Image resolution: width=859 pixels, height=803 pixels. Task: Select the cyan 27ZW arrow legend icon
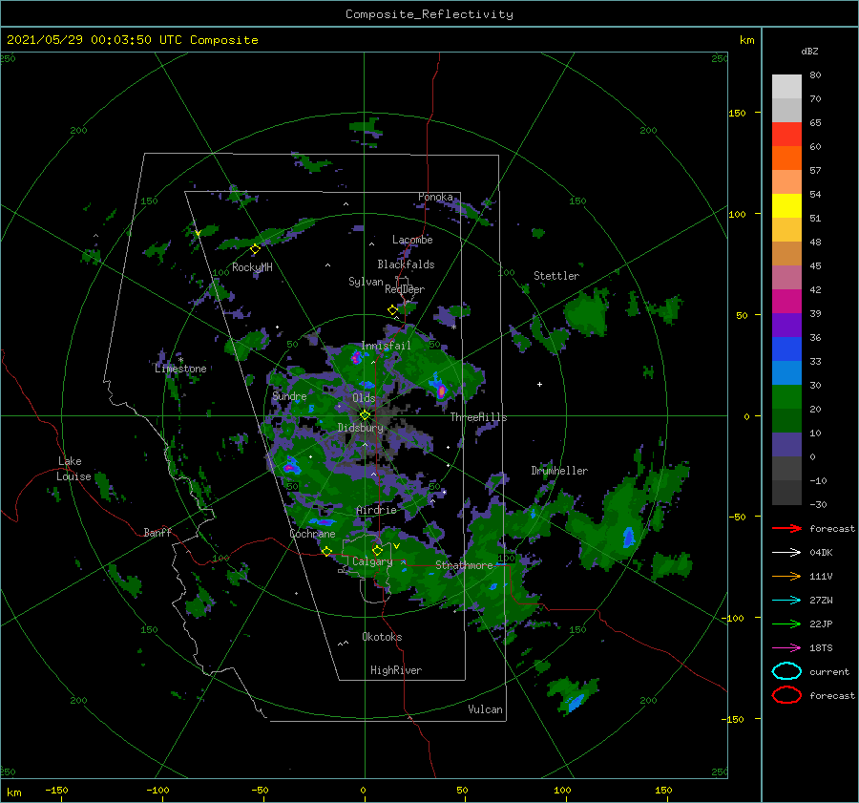tap(786, 601)
